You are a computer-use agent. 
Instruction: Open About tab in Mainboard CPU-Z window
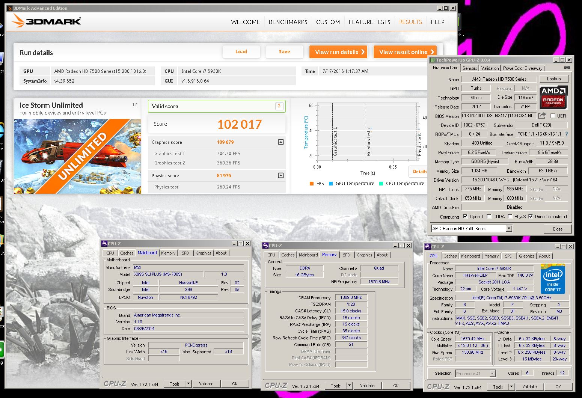(221, 253)
